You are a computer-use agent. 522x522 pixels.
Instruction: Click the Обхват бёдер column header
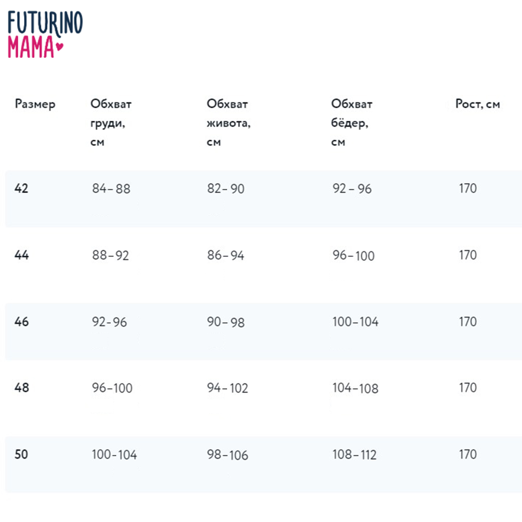(352, 122)
